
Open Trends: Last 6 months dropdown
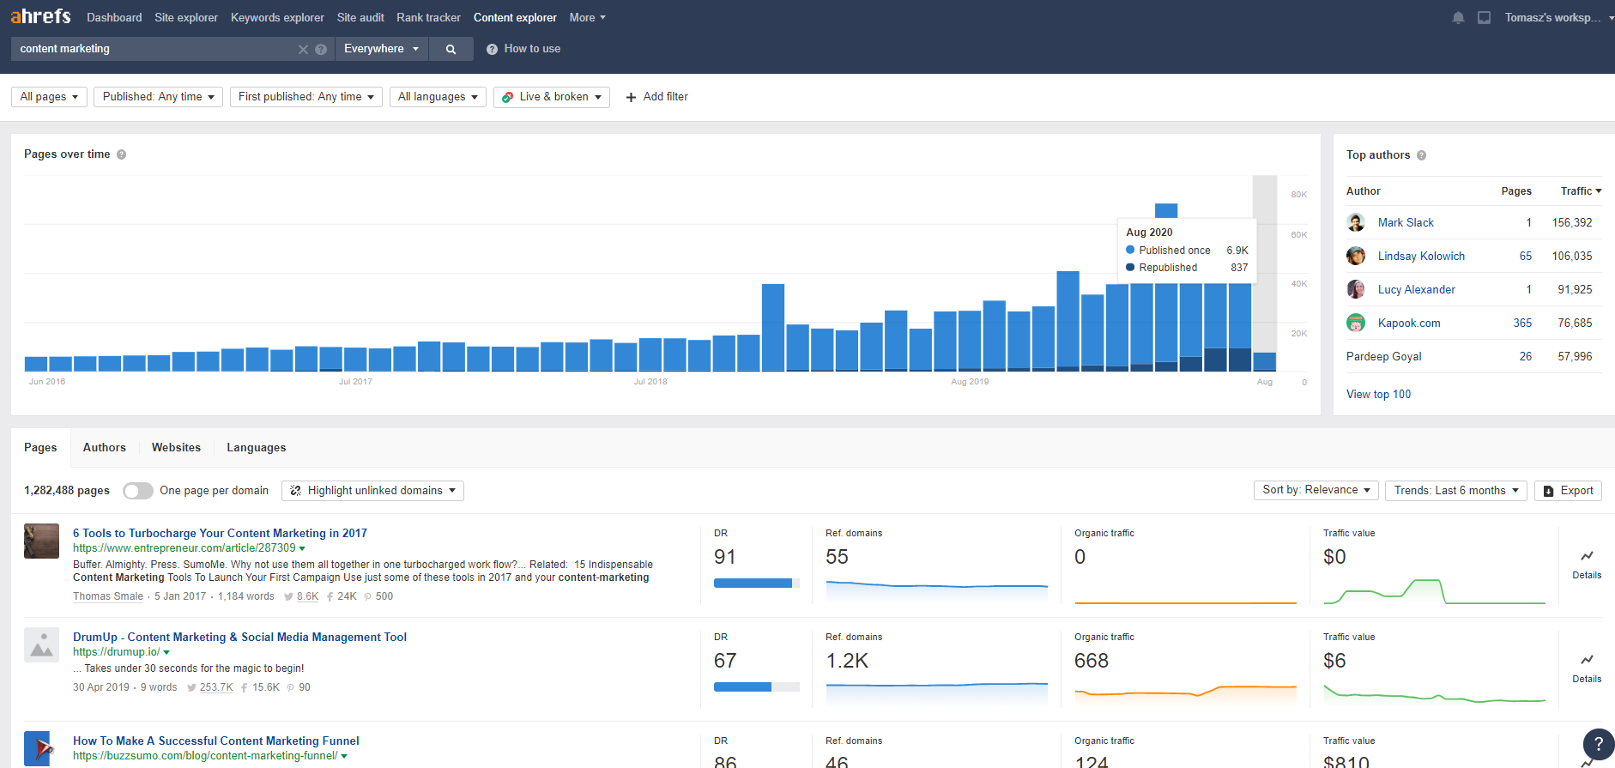pos(1455,490)
